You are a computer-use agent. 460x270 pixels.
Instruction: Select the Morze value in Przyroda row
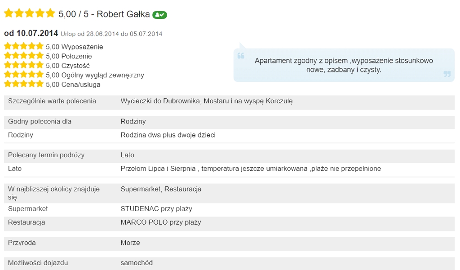coord(130,243)
